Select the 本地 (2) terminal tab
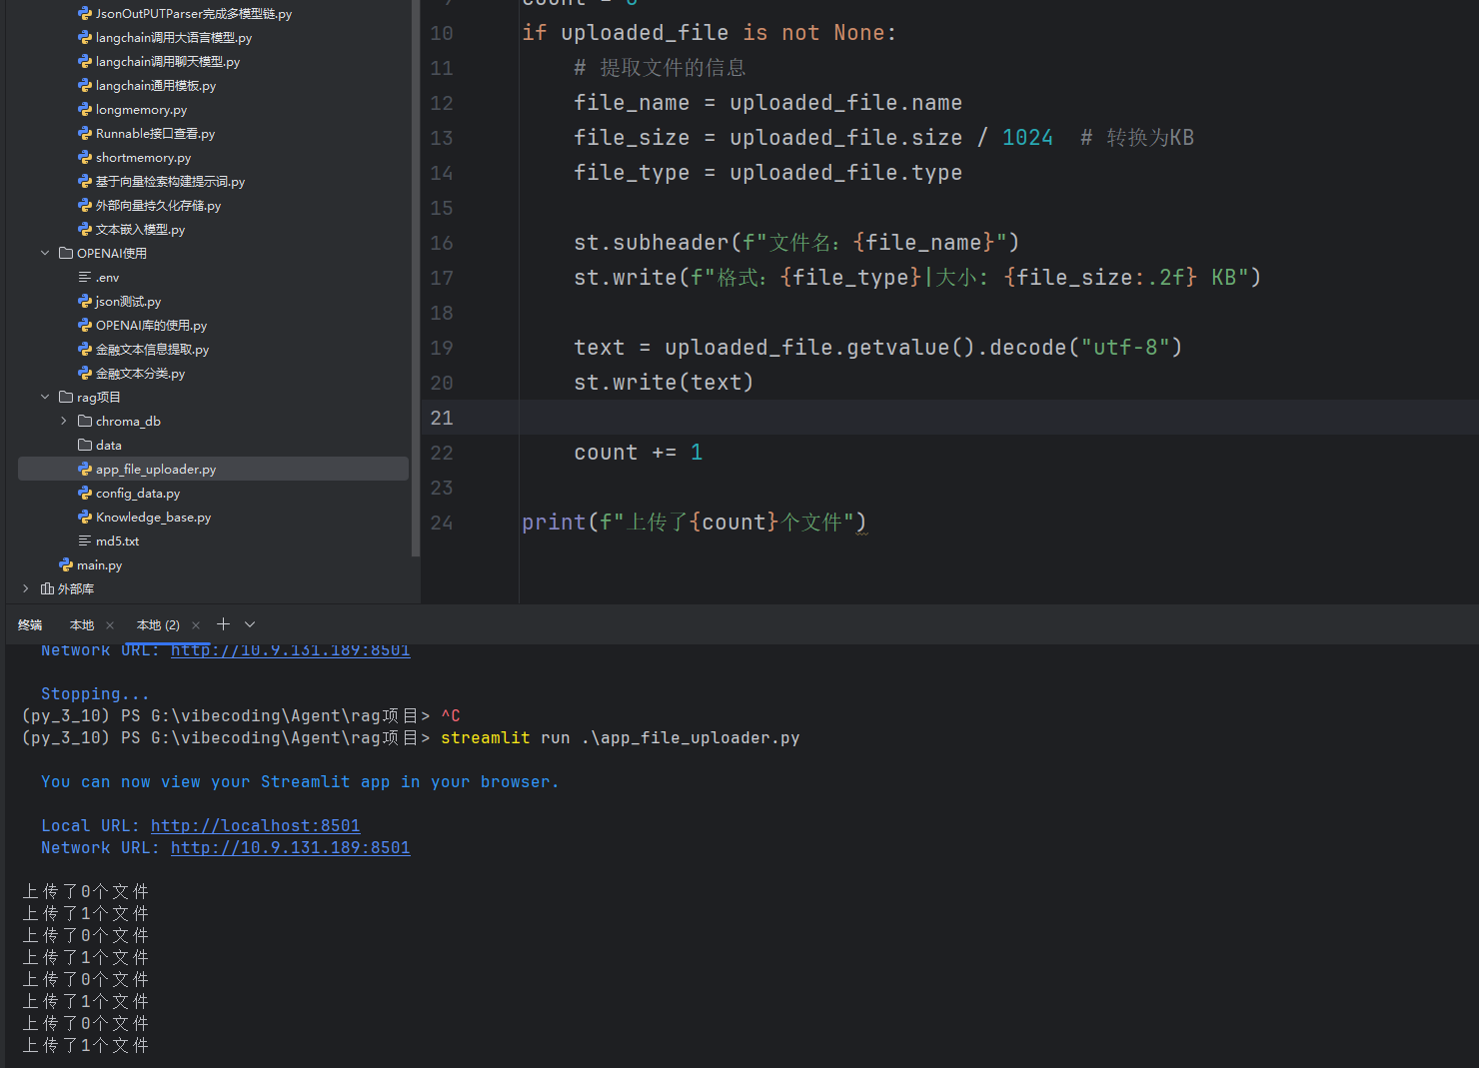 (x=158, y=625)
